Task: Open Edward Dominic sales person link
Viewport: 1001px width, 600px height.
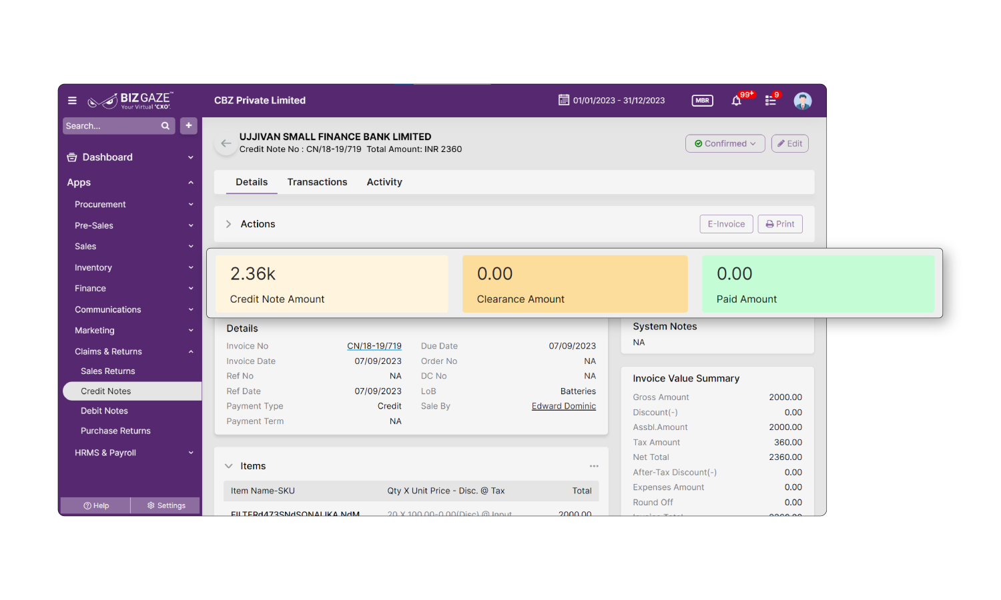Action: [x=564, y=406]
